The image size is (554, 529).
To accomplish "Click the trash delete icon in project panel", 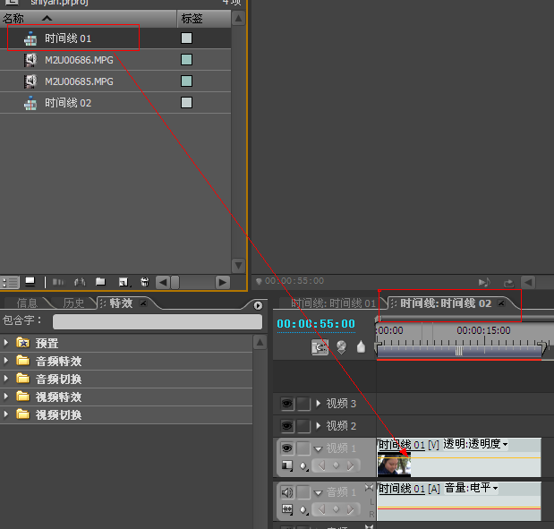I will [144, 282].
